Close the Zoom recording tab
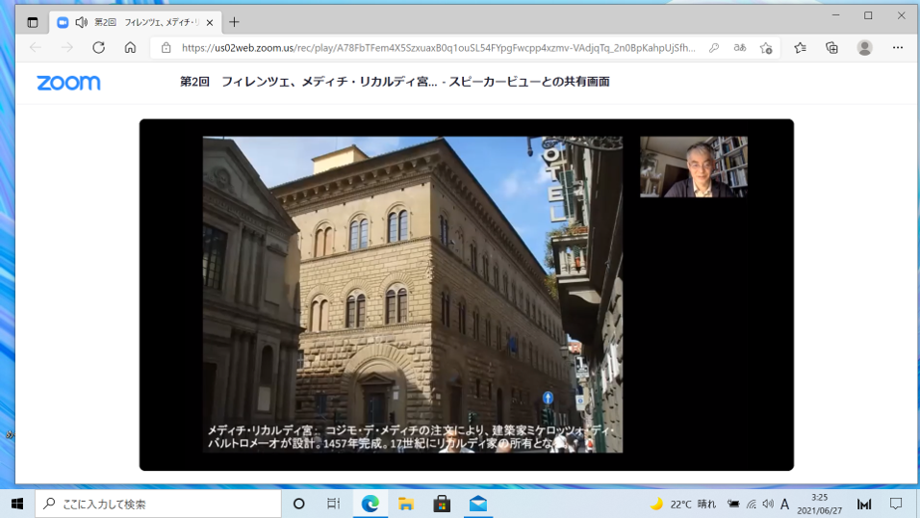Image resolution: width=920 pixels, height=518 pixels. (210, 22)
